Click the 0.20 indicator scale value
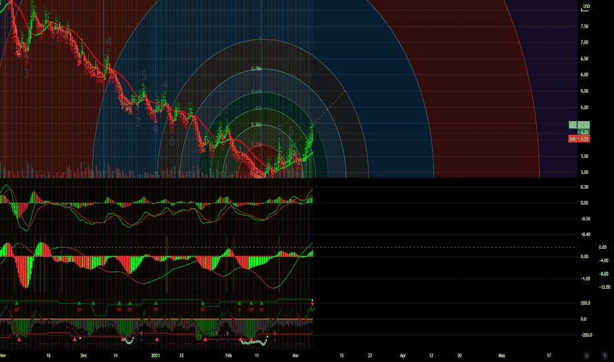The image size is (614, 362). (x=584, y=187)
